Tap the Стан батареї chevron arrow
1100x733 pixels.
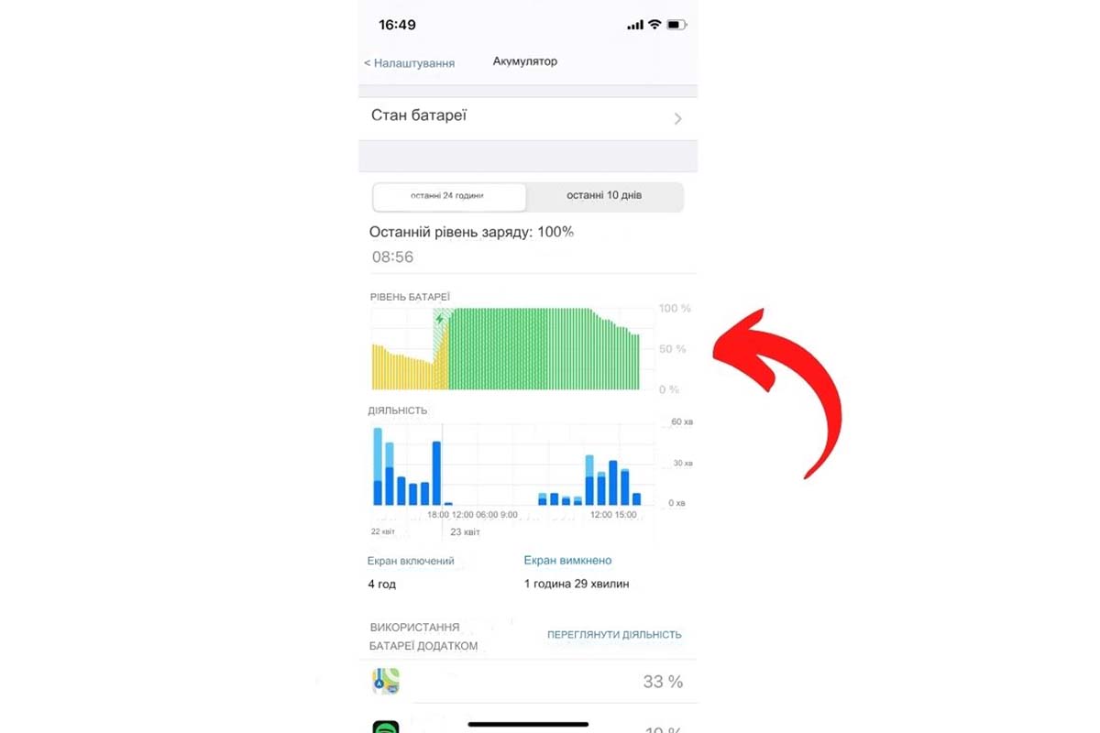click(x=678, y=118)
